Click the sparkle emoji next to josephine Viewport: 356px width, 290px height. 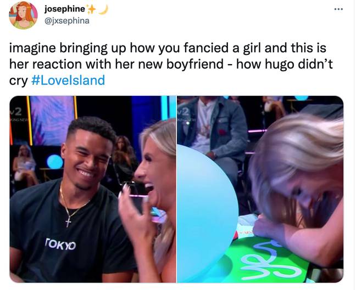92,9
